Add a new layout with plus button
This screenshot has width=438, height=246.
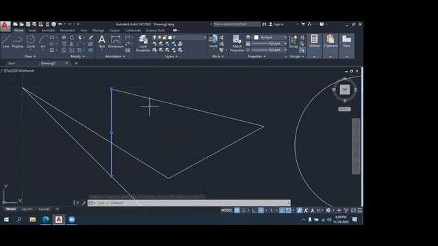click(57, 209)
